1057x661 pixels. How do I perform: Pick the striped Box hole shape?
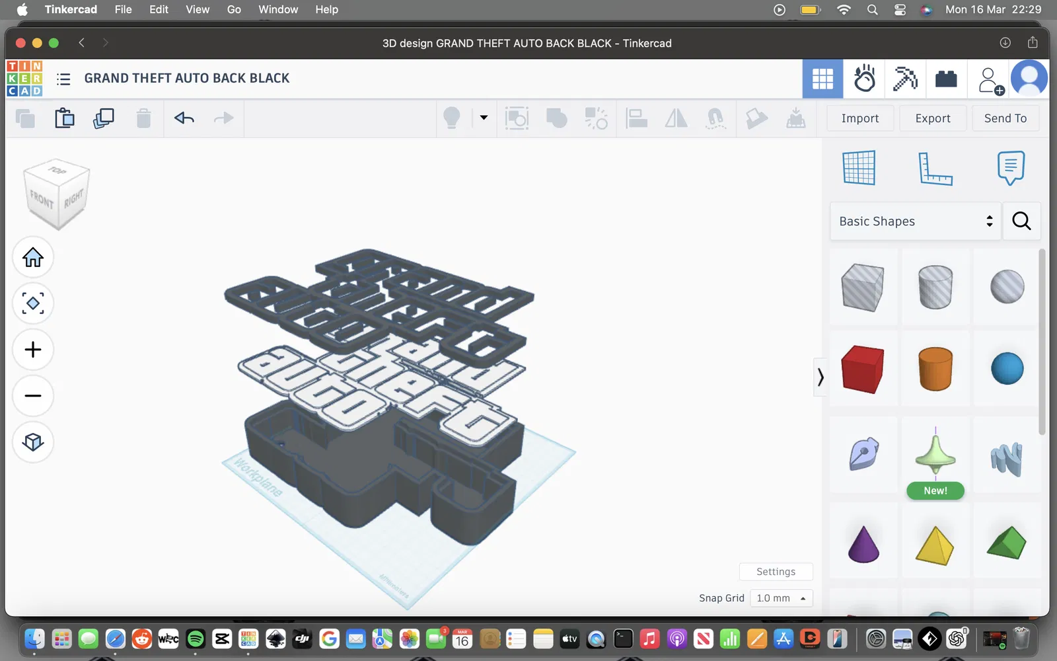[863, 287]
